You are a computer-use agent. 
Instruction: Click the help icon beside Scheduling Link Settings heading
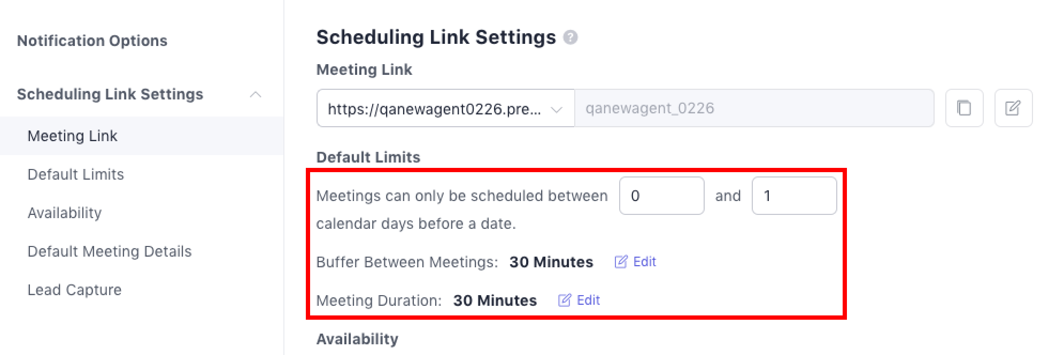(x=570, y=38)
